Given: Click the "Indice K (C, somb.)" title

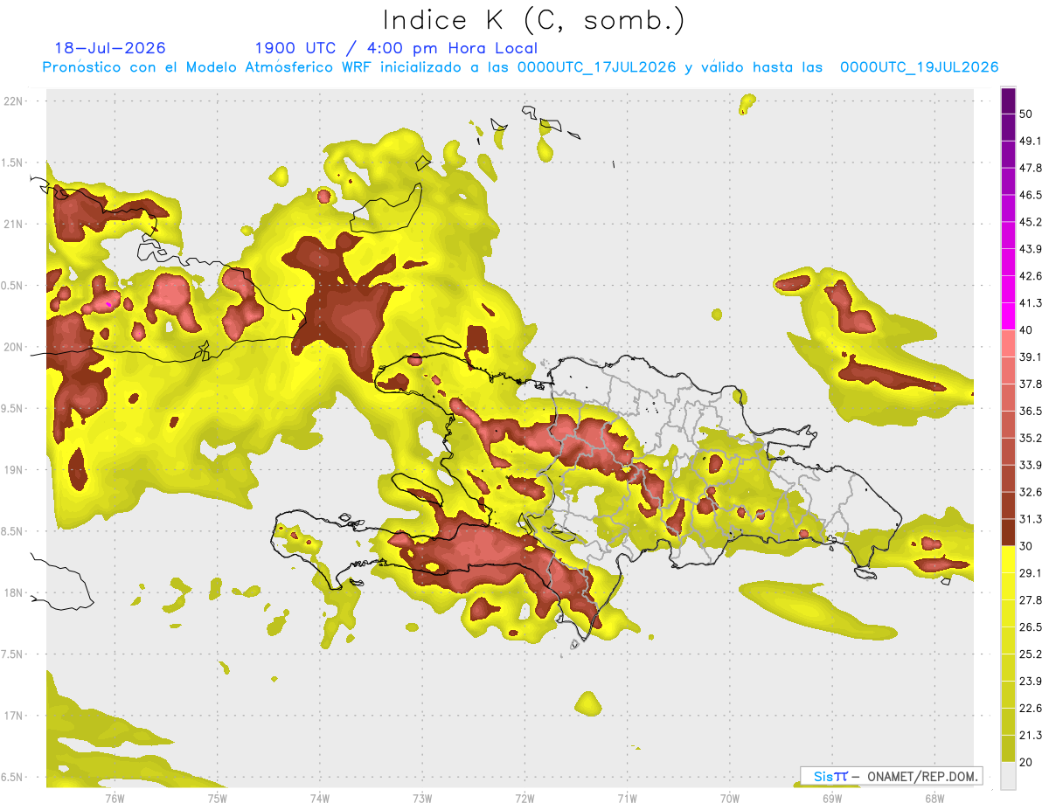Looking at the screenshot, I should (x=533, y=20).
